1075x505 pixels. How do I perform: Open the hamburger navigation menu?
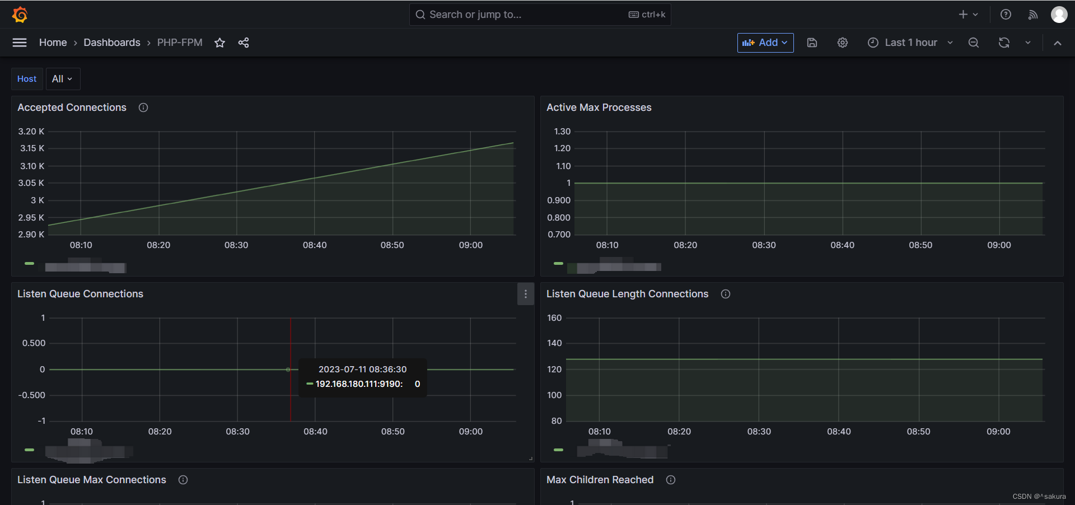pos(20,43)
